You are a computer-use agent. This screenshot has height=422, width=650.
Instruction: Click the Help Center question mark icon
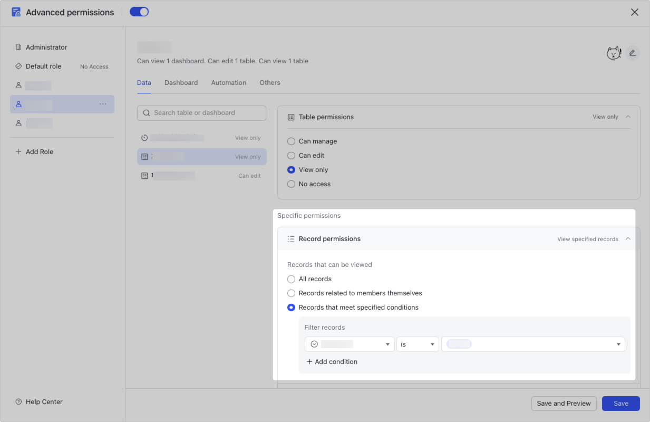18,402
